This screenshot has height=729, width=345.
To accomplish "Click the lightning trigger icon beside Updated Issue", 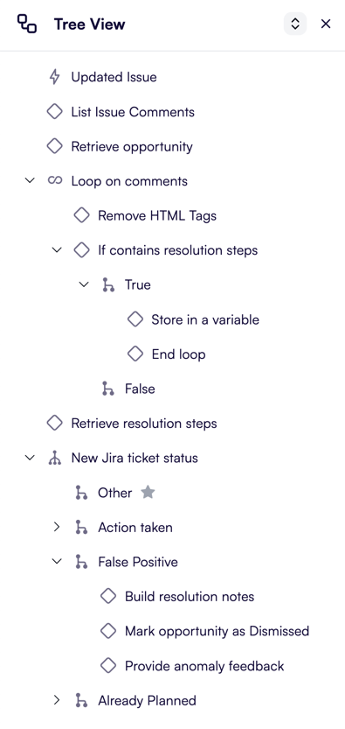I will tap(55, 77).
